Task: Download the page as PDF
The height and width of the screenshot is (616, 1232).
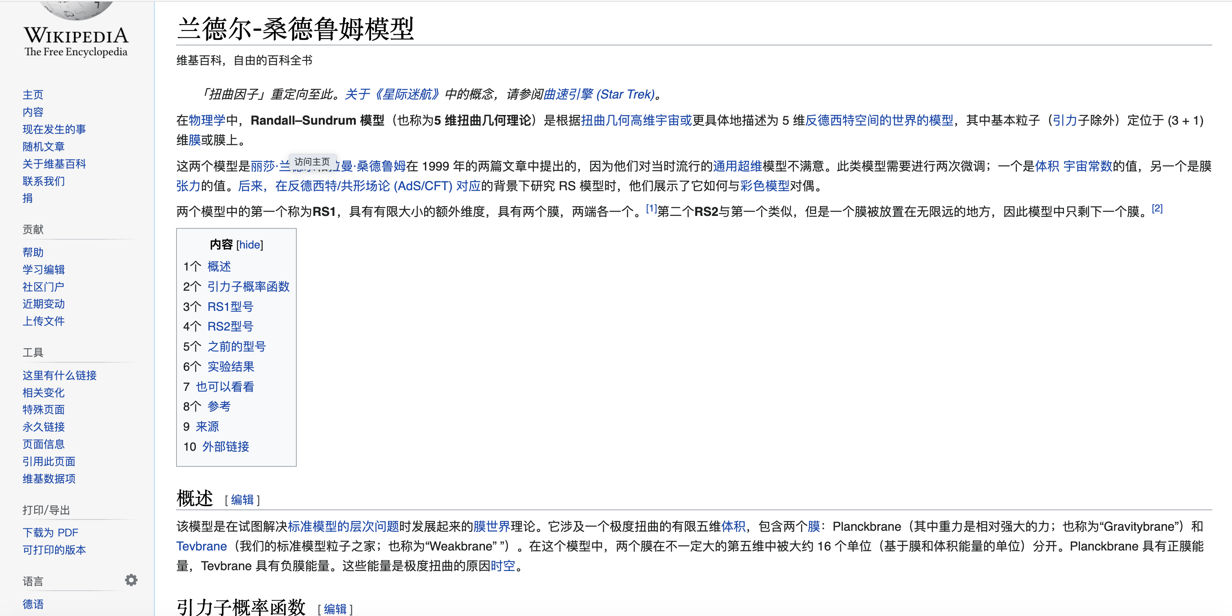Action: click(49, 532)
